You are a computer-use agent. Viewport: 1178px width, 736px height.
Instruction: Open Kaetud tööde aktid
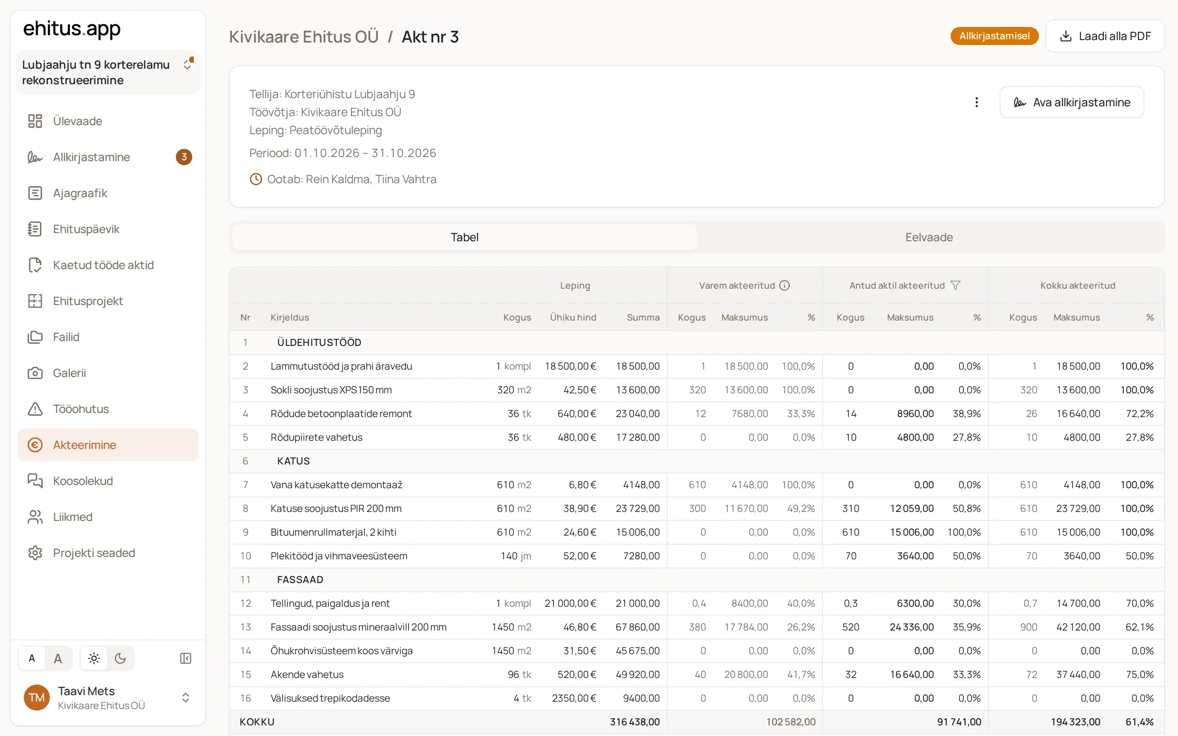coord(108,265)
